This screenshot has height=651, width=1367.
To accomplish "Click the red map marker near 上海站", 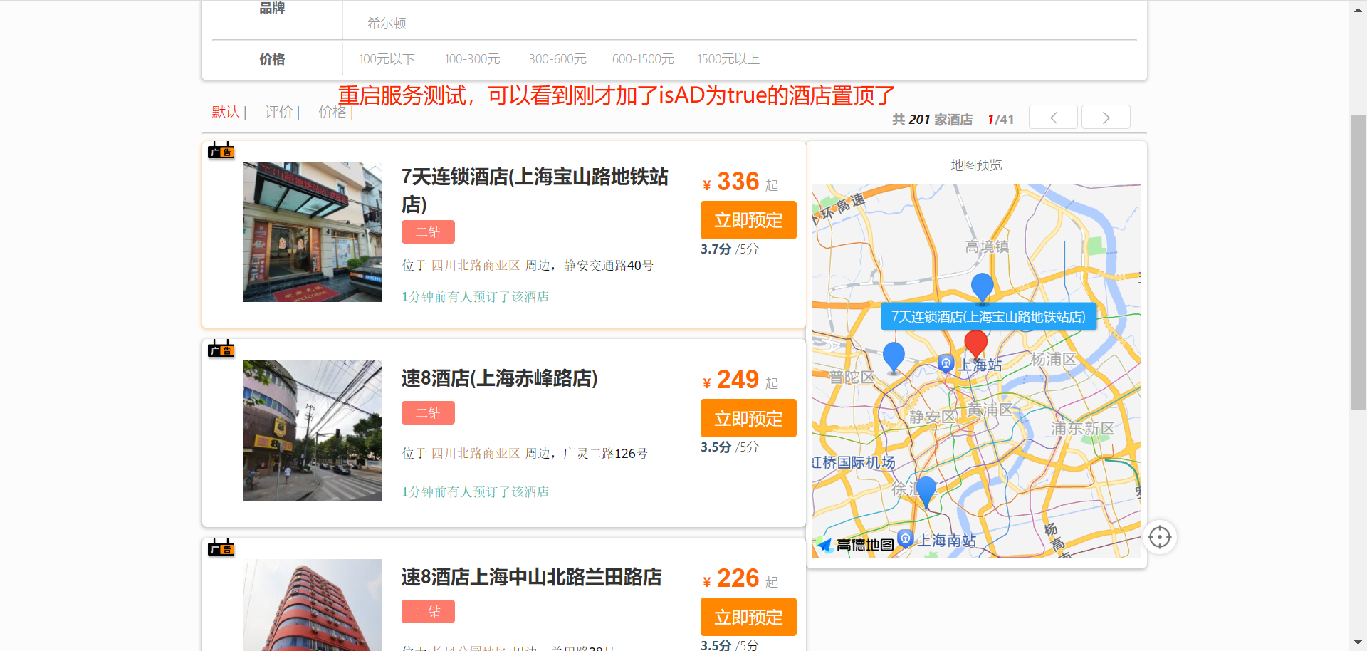I will pos(975,343).
